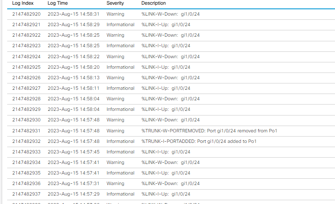
Task: Select LINK-W-Down description at row 2147482936
Action: [x=170, y=183]
